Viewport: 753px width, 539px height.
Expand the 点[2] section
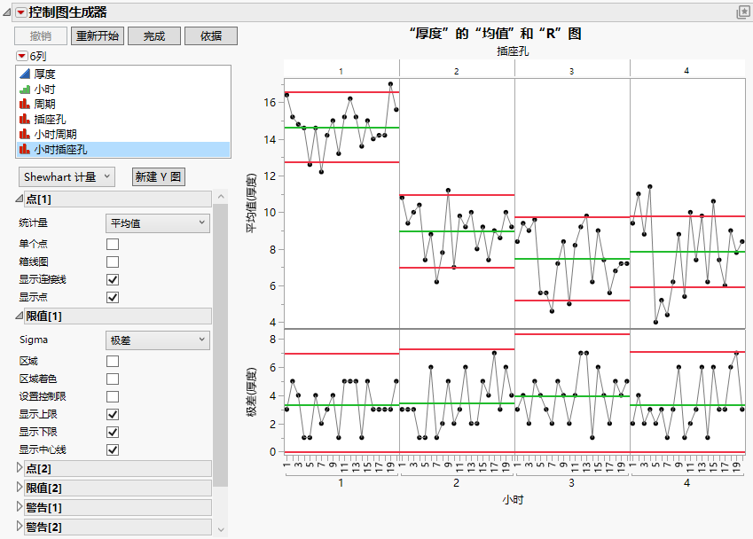click(x=20, y=468)
